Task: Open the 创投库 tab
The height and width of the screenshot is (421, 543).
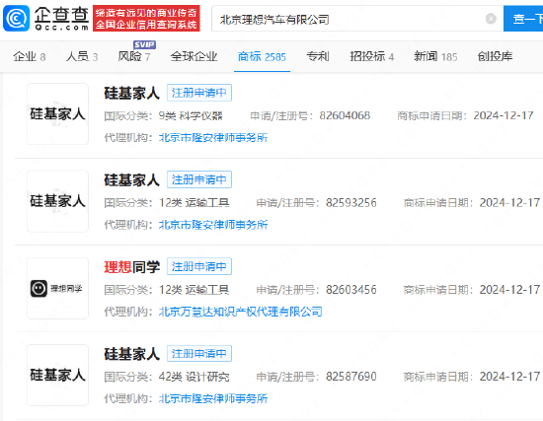Action: point(495,56)
